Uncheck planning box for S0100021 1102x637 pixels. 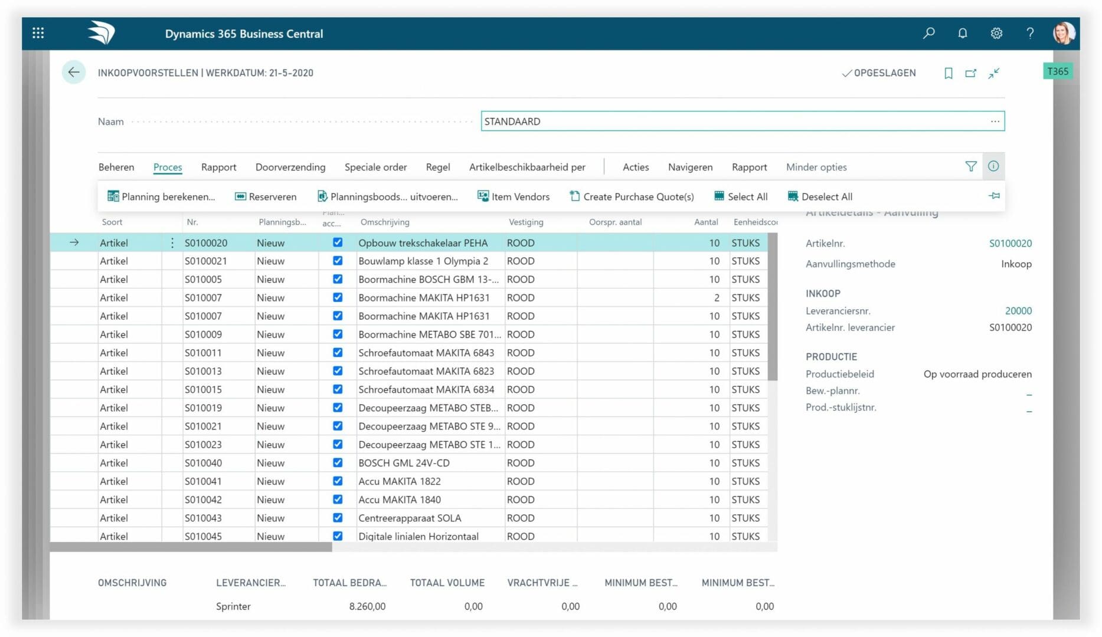[x=338, y=261]
